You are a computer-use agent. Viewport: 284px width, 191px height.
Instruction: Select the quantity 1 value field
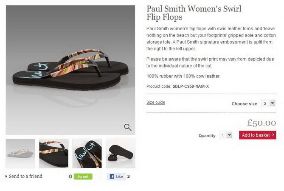click(223, 135)
